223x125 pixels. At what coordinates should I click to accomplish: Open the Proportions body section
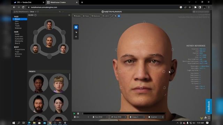click(x=20, y=49)
